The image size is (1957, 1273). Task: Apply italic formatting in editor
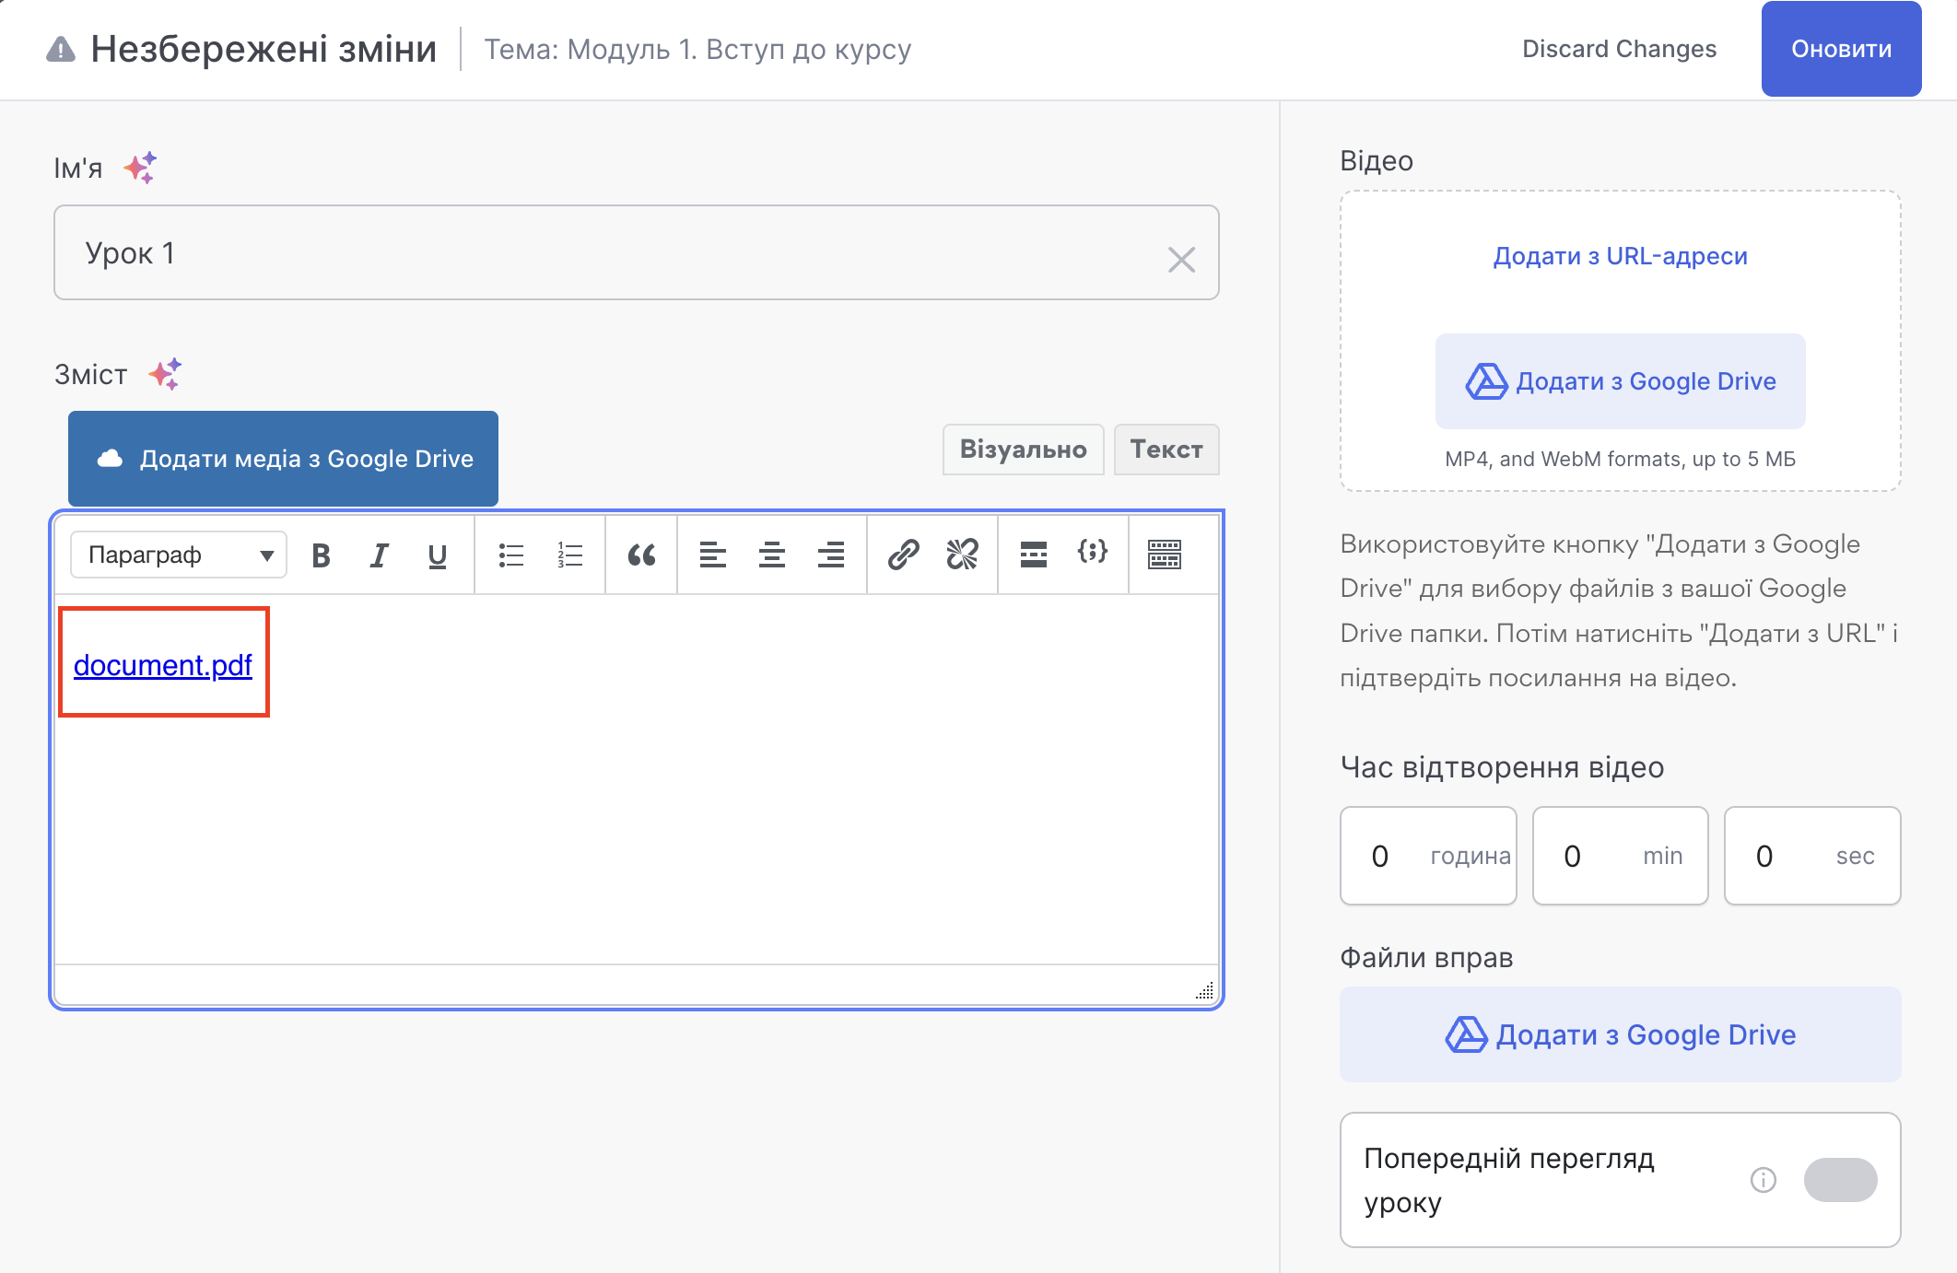pos(379,555)
